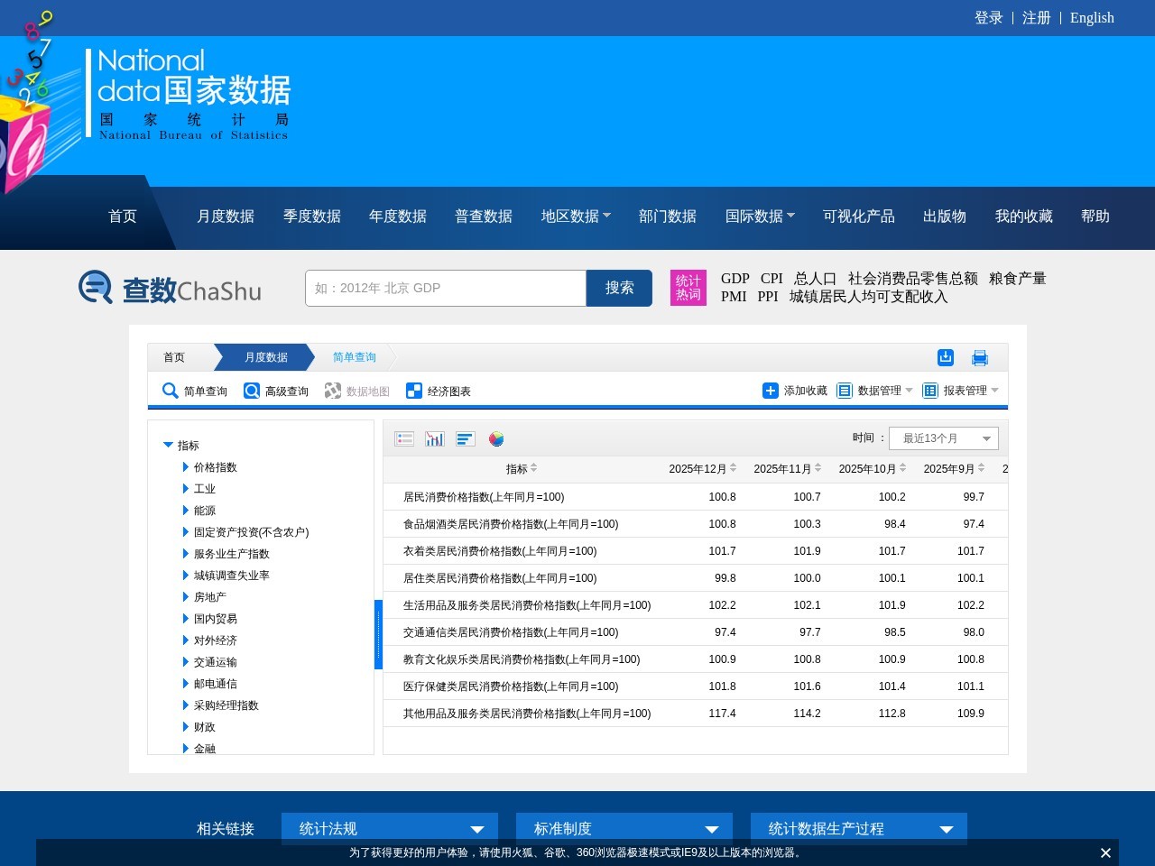This screenshot has height=866, width=1155.
Task: Expand the 国际数据 navigation menu
Action: 760,216
